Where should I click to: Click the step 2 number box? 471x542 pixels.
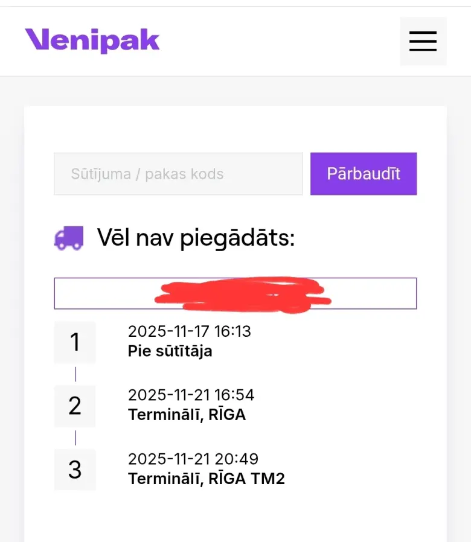(75, 406)
